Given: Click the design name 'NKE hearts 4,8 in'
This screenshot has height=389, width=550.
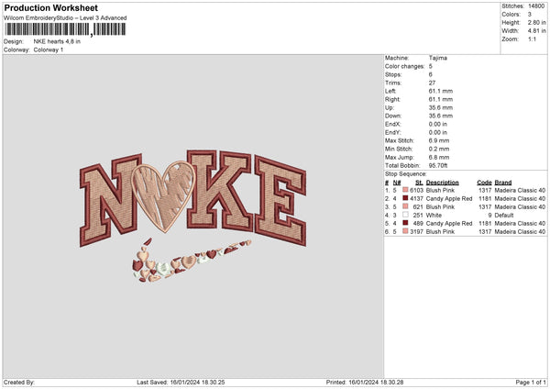Looking at the screenshot, I should pos(57,41).
